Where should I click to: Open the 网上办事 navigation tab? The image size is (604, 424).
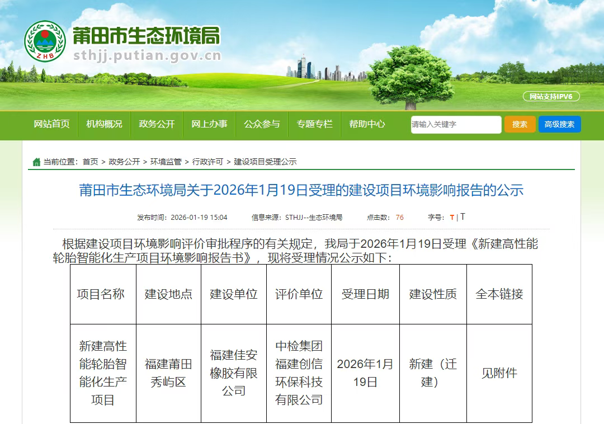(x=209, y=124)
